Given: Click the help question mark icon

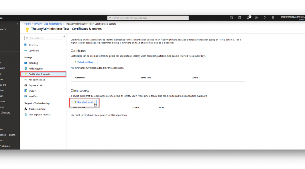Looking at the screenshot, I should coord(264,18).
